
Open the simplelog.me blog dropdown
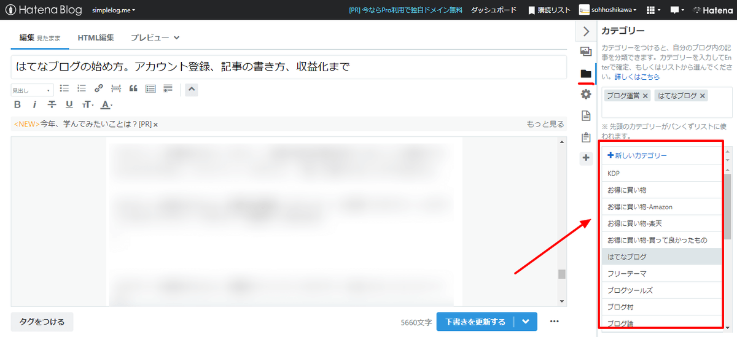114,10
